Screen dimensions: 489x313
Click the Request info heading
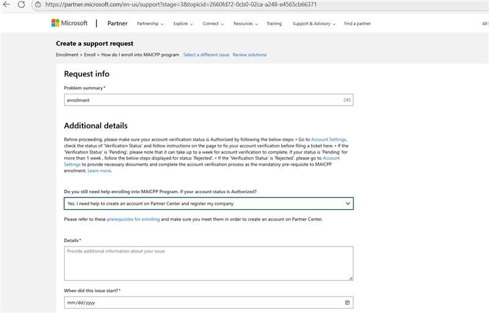point(87,74)
